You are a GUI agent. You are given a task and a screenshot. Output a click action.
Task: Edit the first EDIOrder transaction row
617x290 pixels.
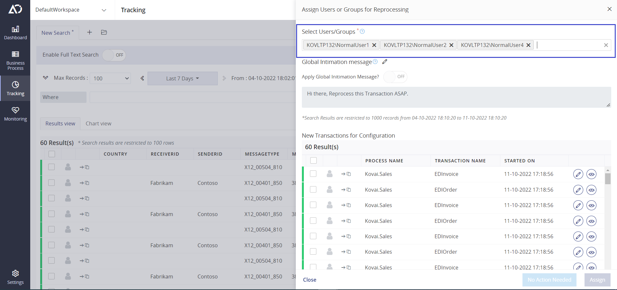(578, 190)
